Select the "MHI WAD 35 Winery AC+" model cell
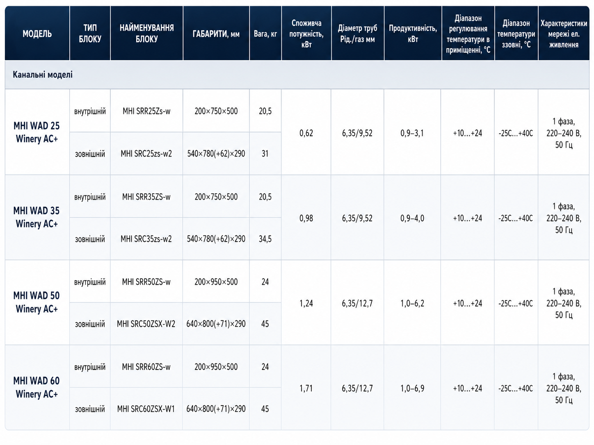Viewport: 594px width, 445px height. 37,217
